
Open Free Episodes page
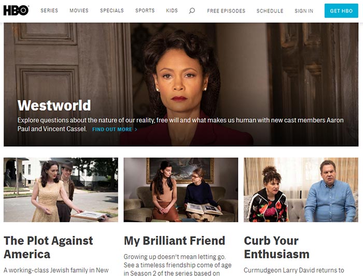click(226, 11)
